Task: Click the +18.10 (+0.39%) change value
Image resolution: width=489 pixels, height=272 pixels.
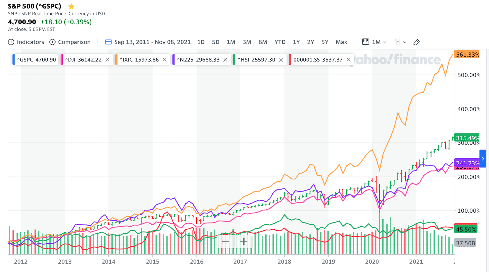Action: (x=66, y=22)
